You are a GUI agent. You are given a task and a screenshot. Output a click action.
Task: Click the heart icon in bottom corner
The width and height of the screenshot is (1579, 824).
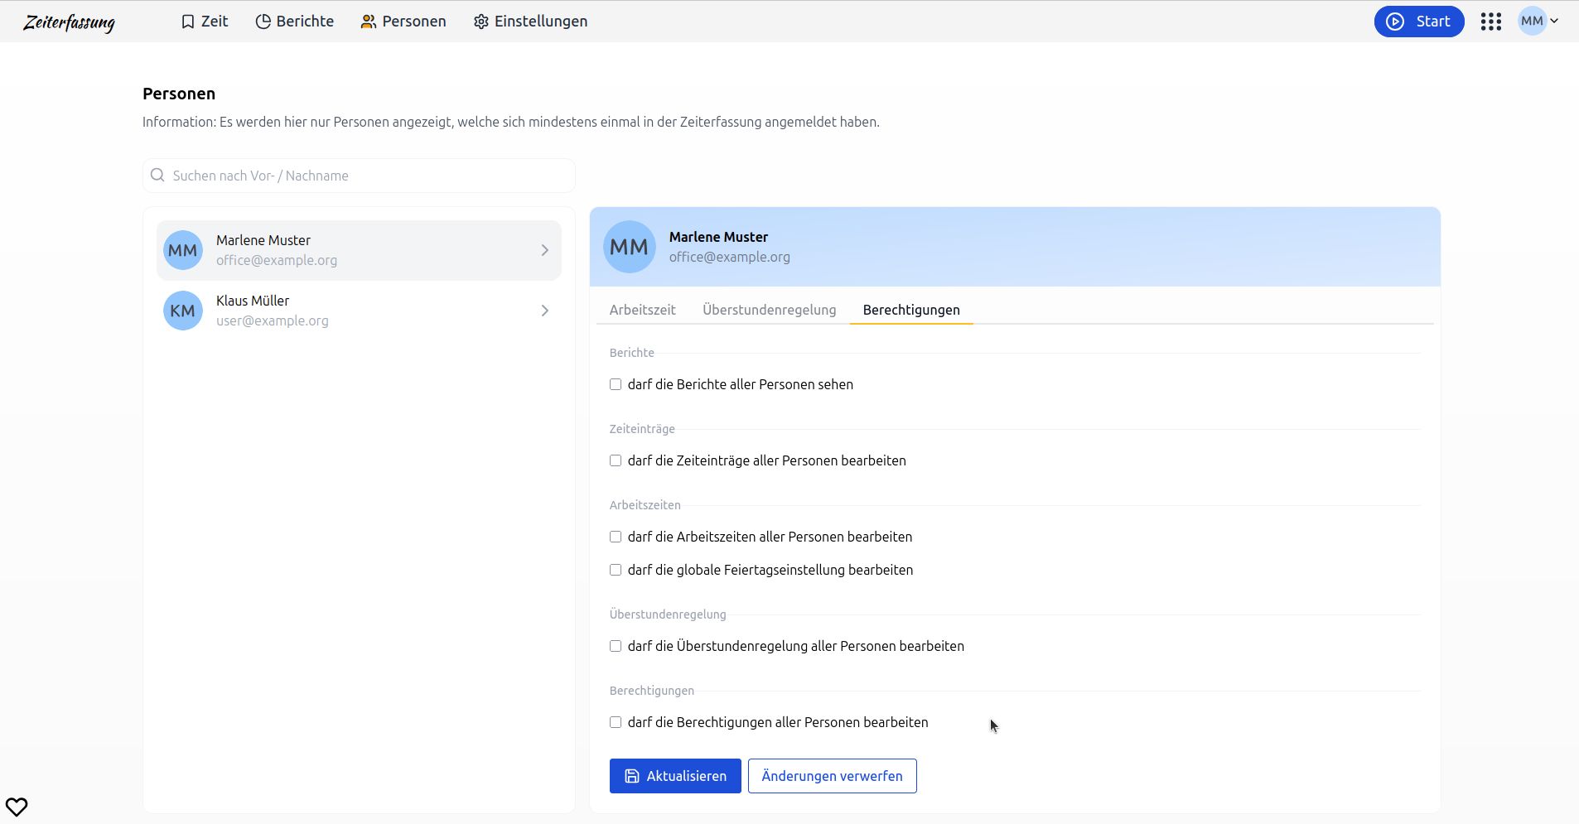[17, 807]
